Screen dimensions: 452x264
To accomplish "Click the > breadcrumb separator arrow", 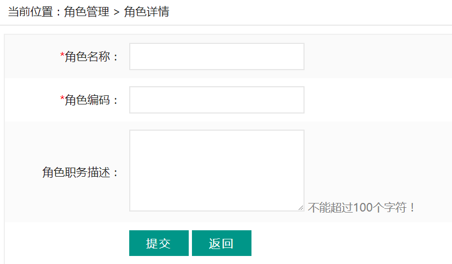I will click(116, 12).
